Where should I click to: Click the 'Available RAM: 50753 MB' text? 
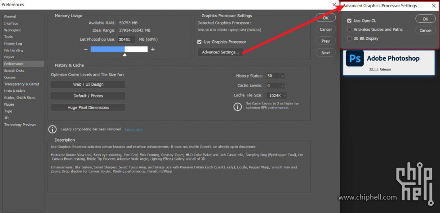[113, 23]
